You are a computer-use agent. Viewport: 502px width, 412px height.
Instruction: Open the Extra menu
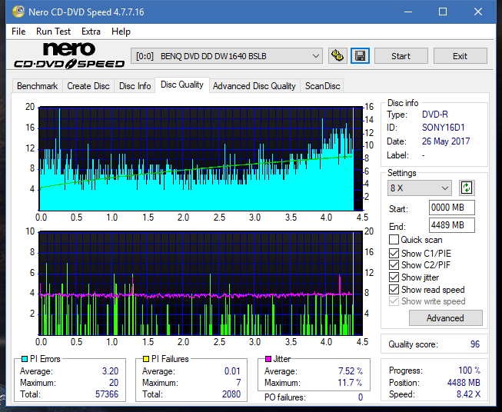coord(91,32)
